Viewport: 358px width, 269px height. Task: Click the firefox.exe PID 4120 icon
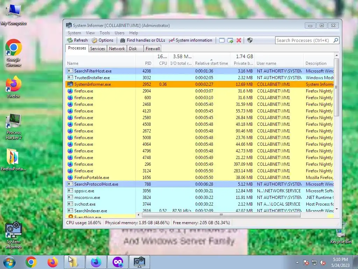click(x=70, y=111)
